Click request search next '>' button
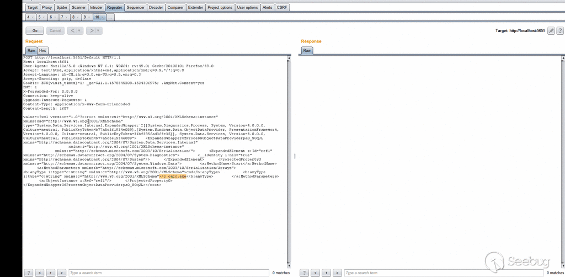This screenshot has height=277, width=565. tap(61, 273)
